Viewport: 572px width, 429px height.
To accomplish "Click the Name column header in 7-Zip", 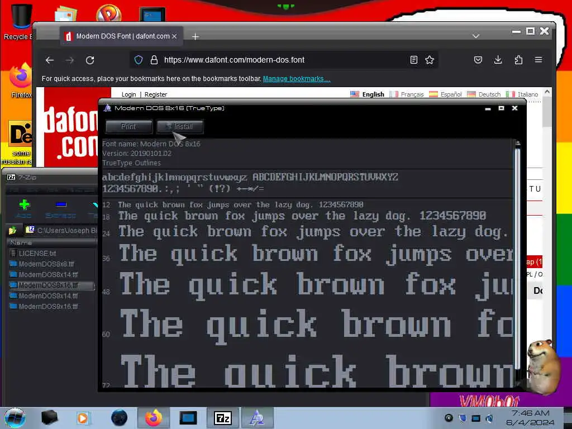I will point(51,243).
